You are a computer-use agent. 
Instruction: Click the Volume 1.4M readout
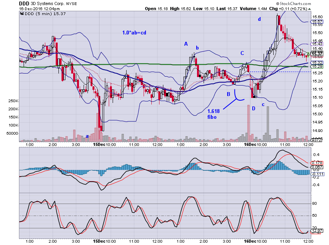click(x=253, y=9)
